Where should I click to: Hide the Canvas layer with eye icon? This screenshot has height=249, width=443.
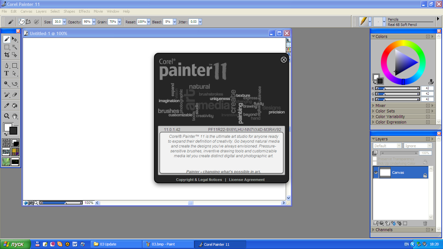pyautogui.click(x=376, y=172)
